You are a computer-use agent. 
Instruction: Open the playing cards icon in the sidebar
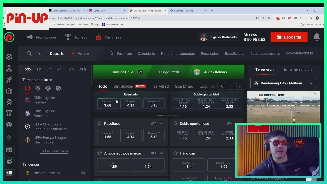(x=9, y=124)
